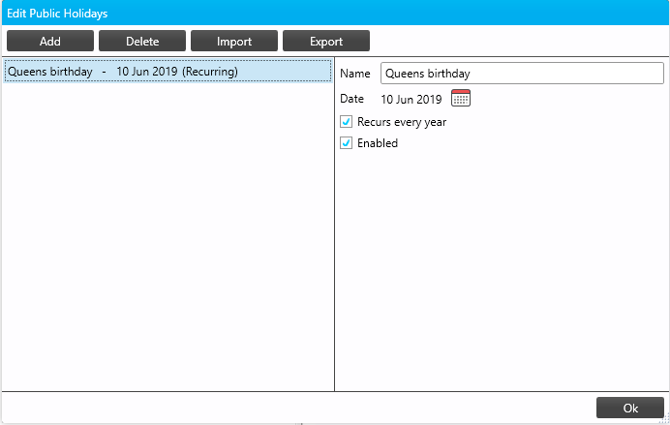Focus the Name text field
Image resolution: width=670 pixels, height=425 pixels.
click(521, 74)
